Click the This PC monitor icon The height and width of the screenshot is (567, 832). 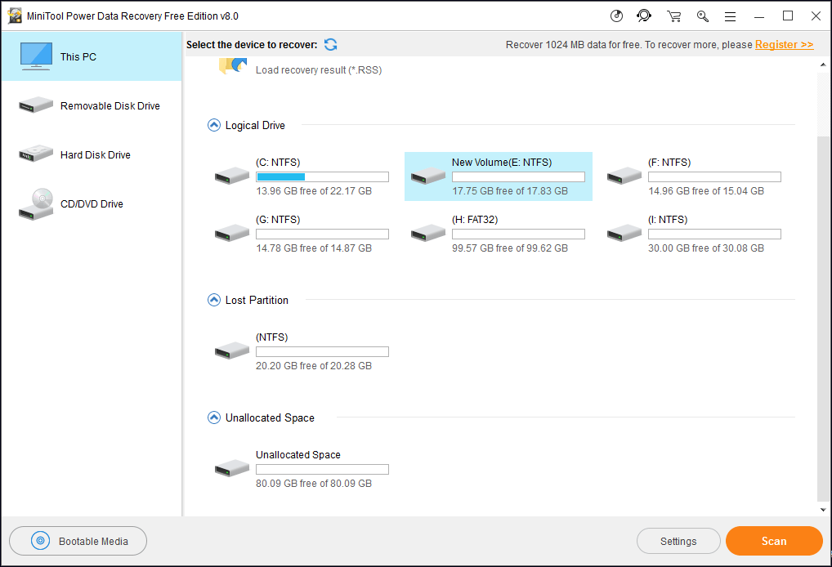click(36, 56)
